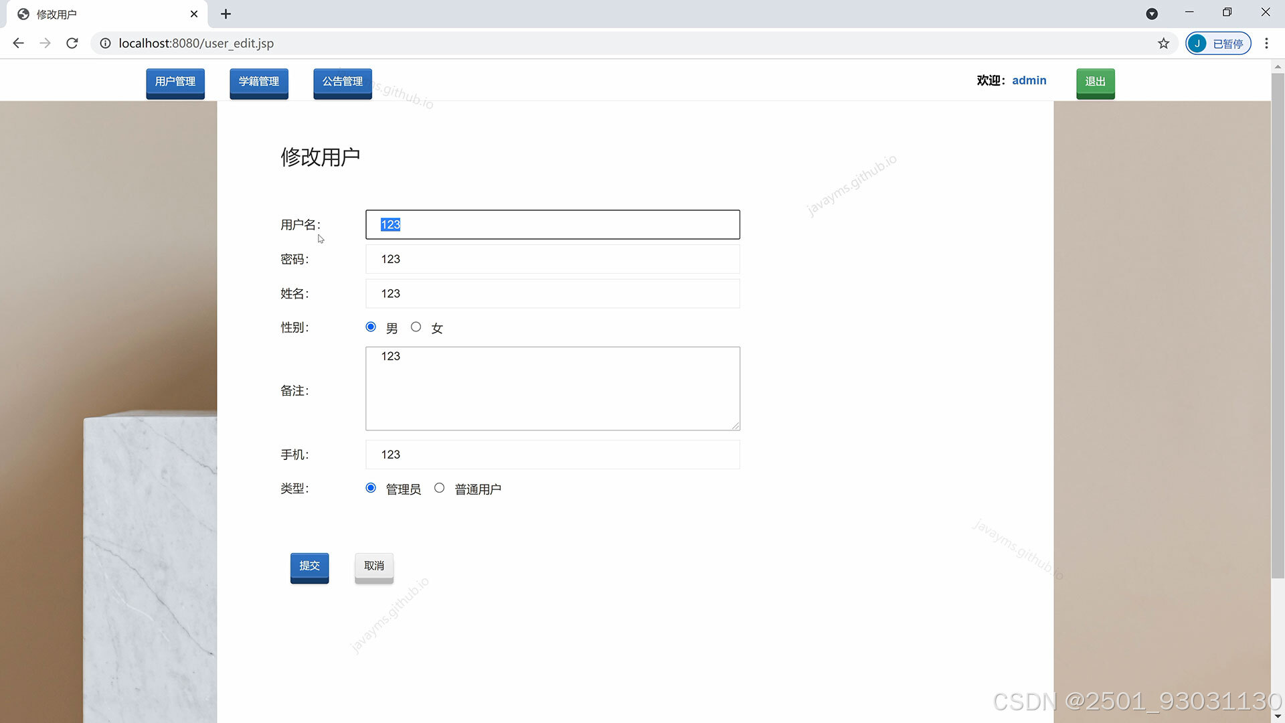
Task: Click the scrollbar down arrow
Action: (1278, 716)
